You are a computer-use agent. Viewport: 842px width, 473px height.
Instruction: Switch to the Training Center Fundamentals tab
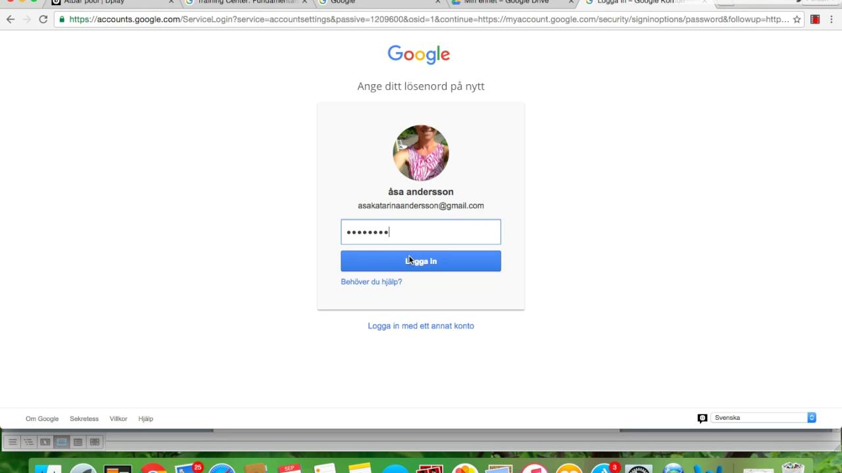245,2
